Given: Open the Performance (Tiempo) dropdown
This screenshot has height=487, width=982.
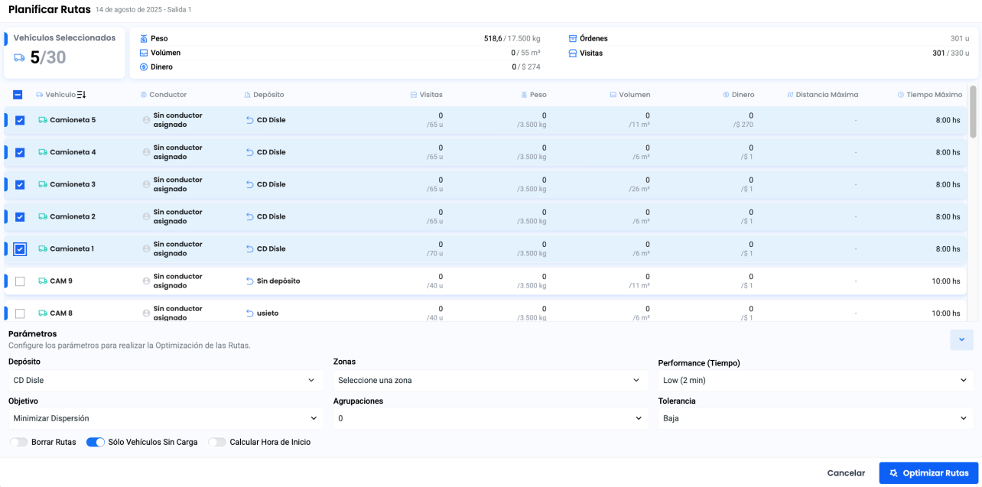Looking at the screenshot, I should pos(816,380).
